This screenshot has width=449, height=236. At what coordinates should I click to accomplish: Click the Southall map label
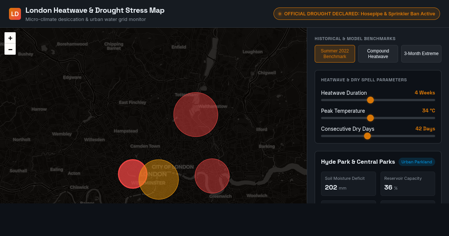point(18,170)
